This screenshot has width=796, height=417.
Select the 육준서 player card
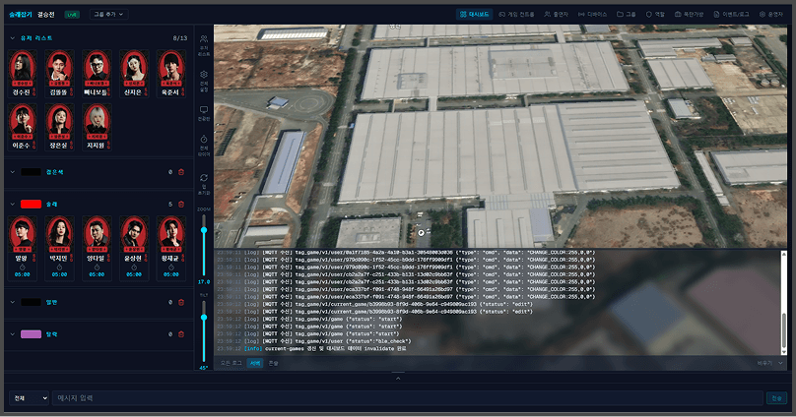tap(171, 74)
